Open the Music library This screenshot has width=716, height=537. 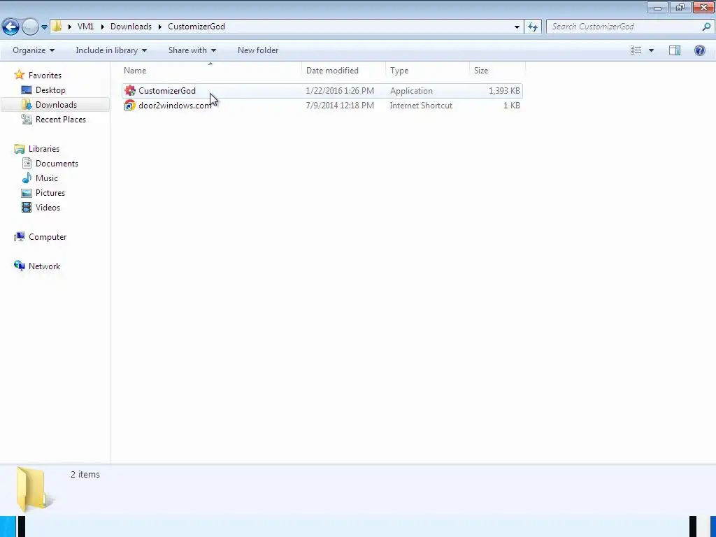pos(47,178)
